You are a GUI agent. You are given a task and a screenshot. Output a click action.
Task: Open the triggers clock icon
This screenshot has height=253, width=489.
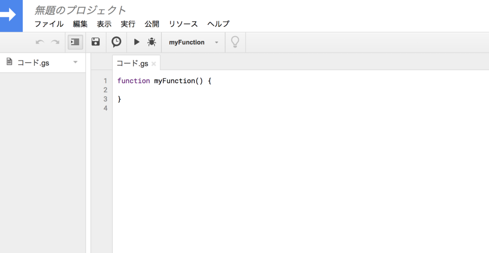(x=117, y=42)
